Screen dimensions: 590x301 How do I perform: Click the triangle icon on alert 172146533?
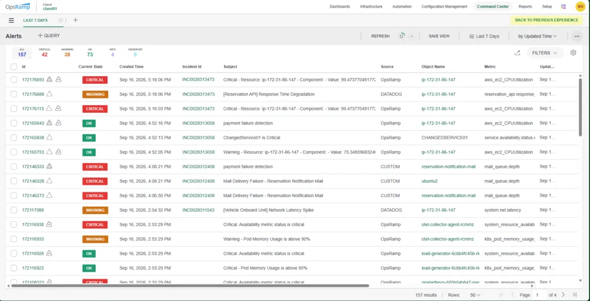tap(50, 166)
